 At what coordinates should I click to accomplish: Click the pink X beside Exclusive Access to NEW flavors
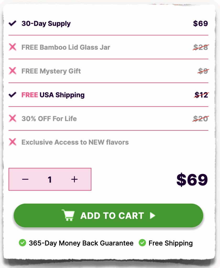(12, 142)
